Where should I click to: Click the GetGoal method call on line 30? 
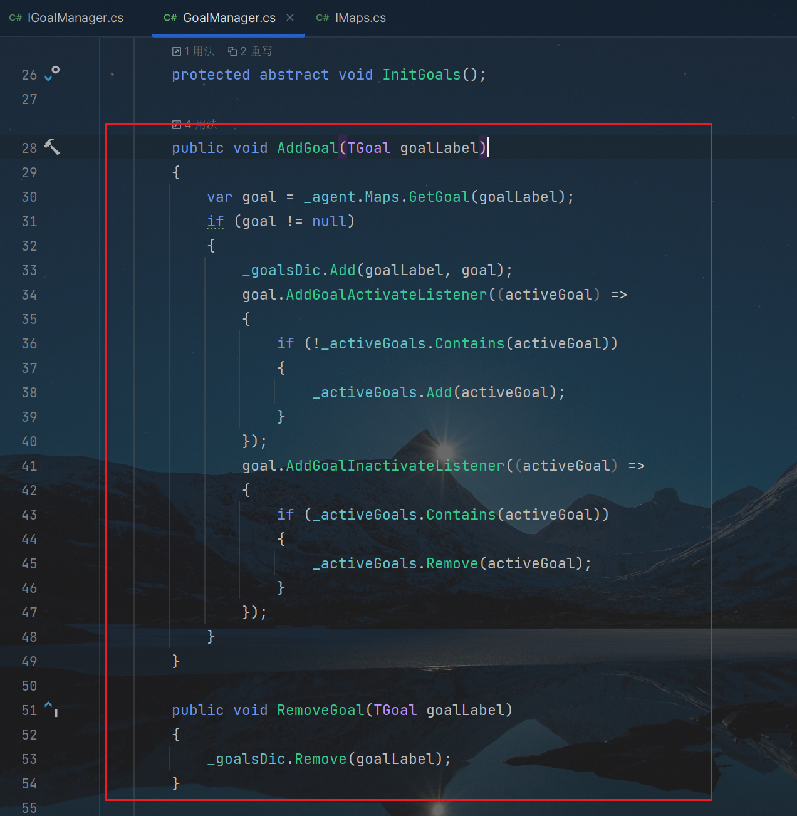point(439,197)
